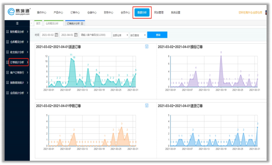Click the 换标订单 chart title
The height and width of the screenshot is (165, 272).
click(180, 47)
